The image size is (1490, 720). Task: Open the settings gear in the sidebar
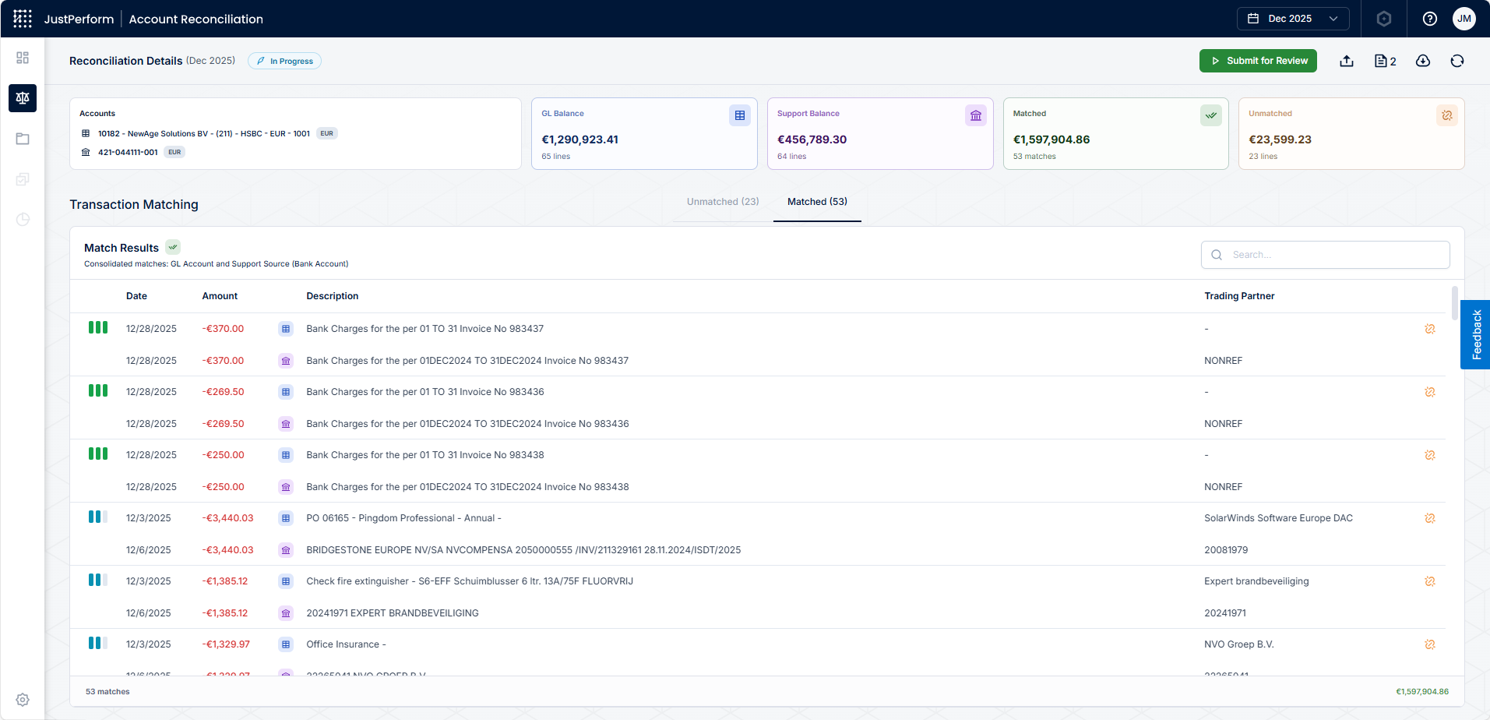click(x=23, y=700)
